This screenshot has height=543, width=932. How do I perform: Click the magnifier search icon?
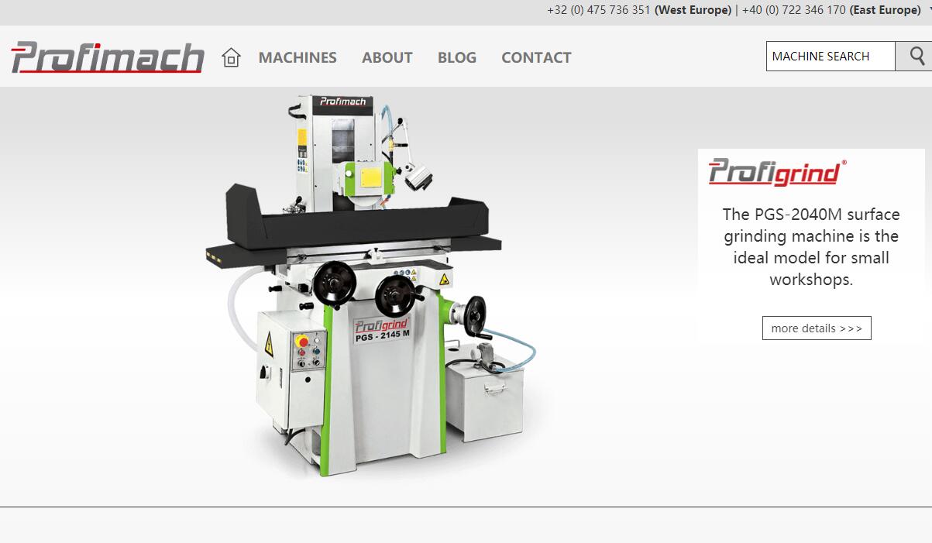pyautogui.click(x=917, y=56)
